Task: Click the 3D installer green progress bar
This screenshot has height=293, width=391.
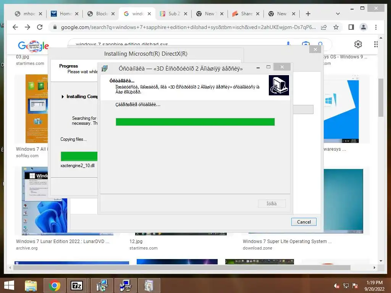Action: click(x=195, y=122)
